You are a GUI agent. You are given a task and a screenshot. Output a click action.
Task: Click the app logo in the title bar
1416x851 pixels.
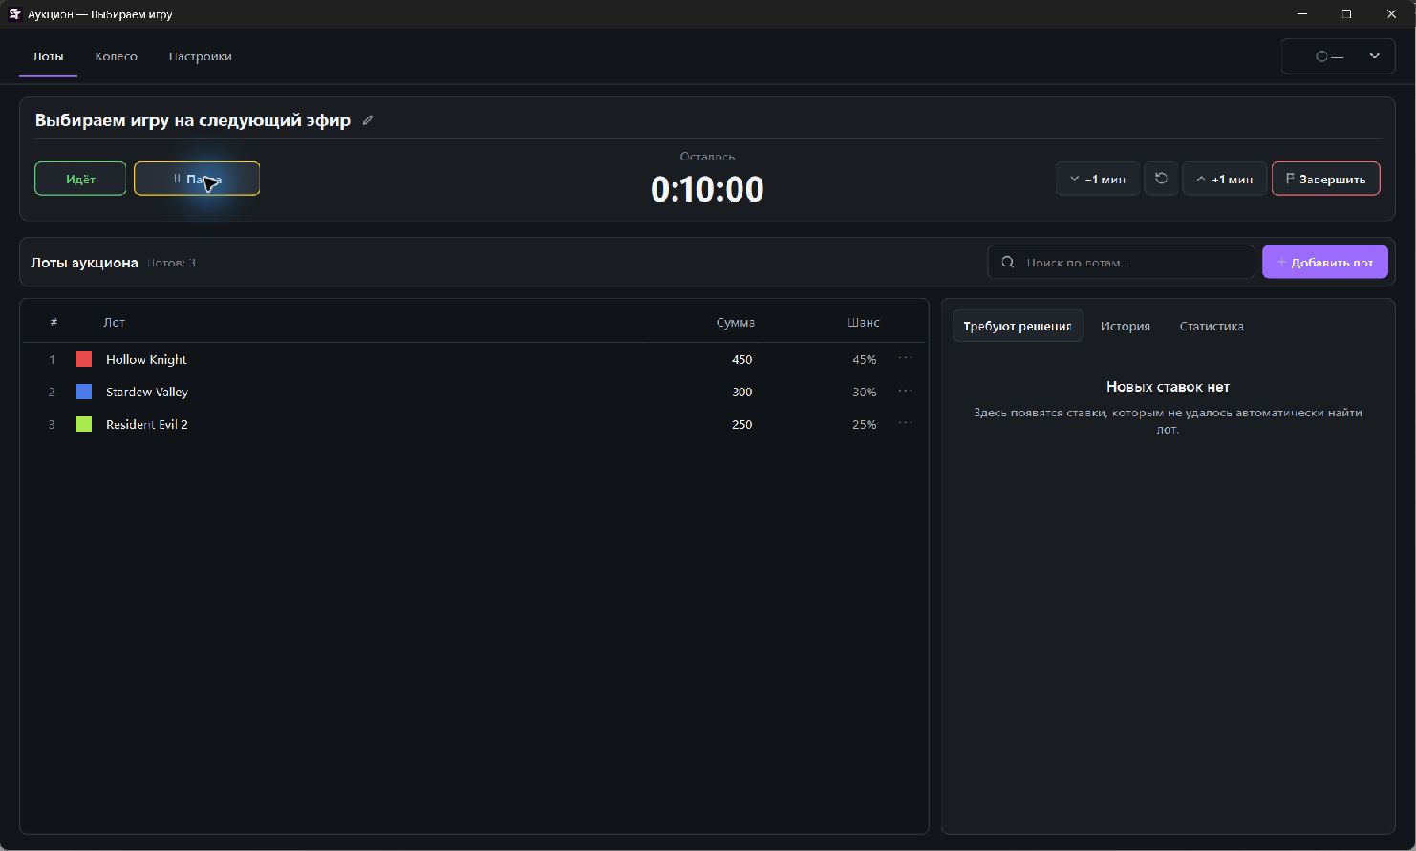point(14,14)
